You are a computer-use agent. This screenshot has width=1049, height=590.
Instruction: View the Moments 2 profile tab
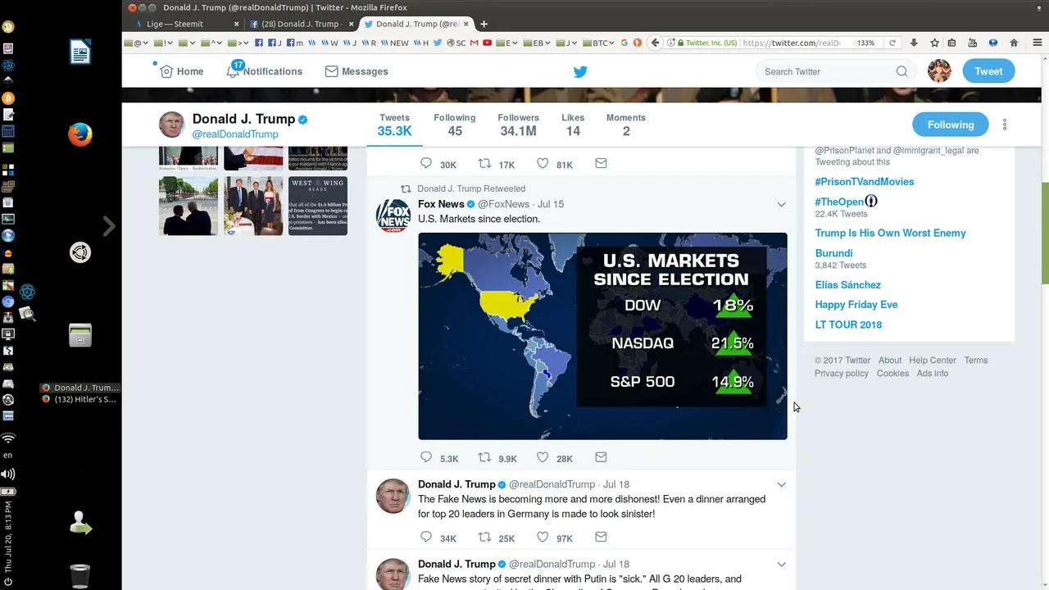626,125
